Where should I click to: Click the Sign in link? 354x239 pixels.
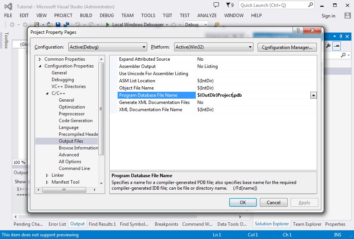coord(329,16)
